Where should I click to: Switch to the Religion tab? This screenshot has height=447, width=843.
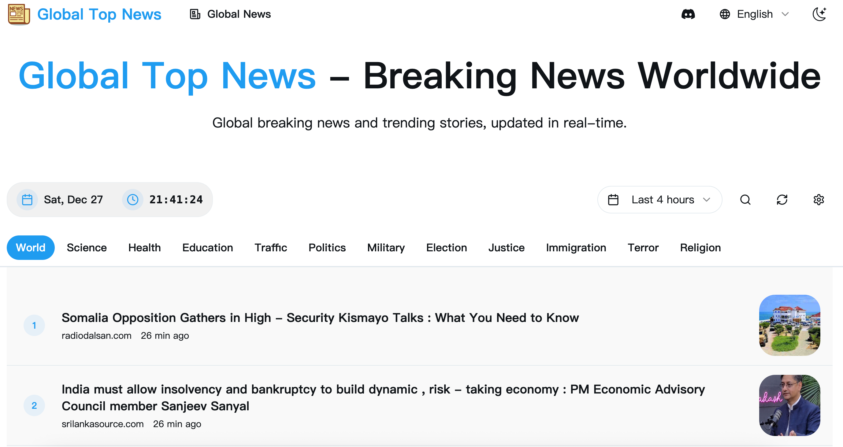coord(700,248)
